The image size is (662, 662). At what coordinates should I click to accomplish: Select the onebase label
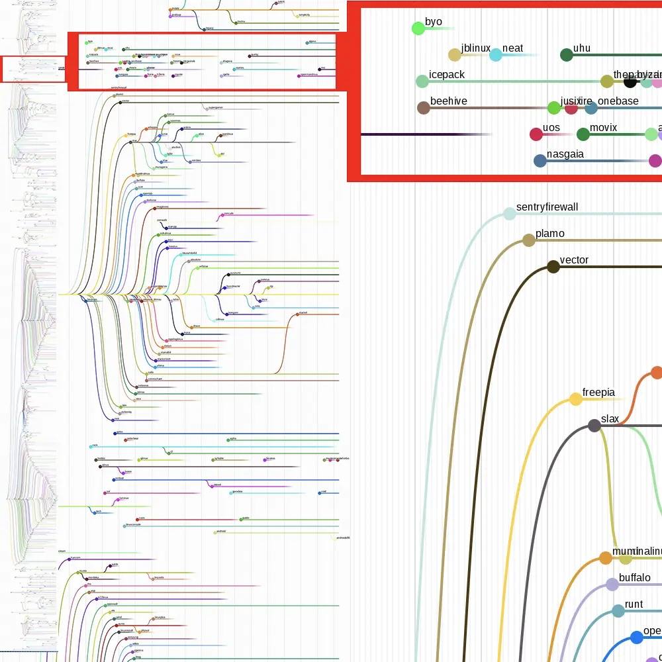618,101
